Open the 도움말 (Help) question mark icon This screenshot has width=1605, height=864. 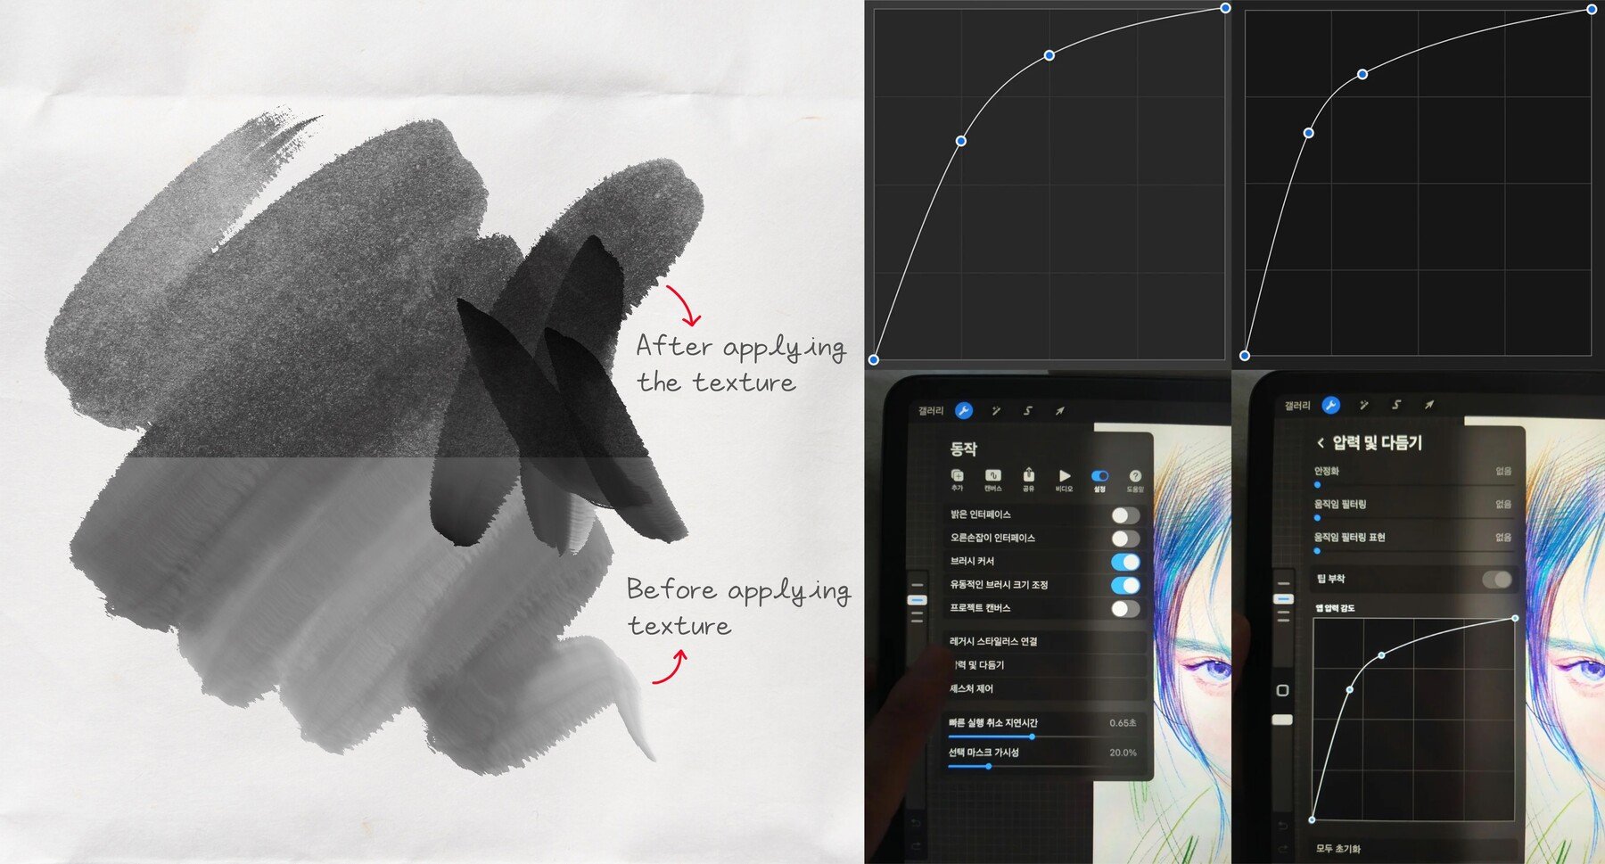[x=1134, y=476]
